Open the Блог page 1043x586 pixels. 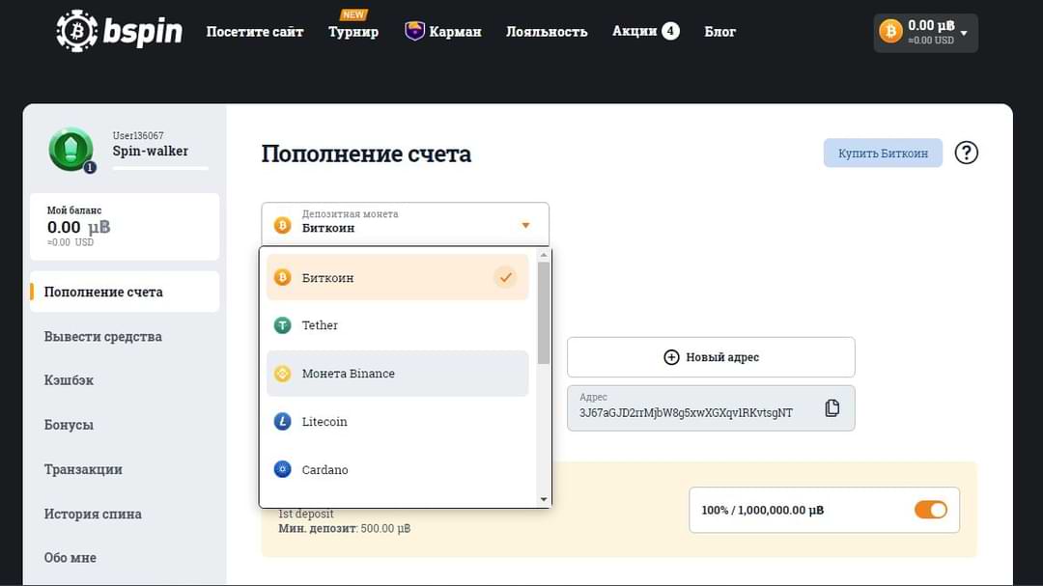coord(719,31)
